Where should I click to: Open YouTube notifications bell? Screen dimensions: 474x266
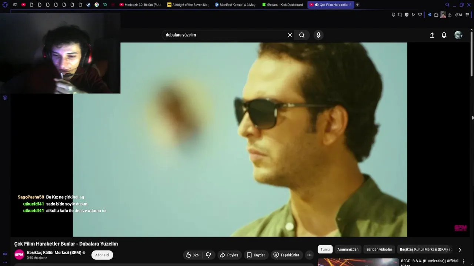(x=444, y=35)
